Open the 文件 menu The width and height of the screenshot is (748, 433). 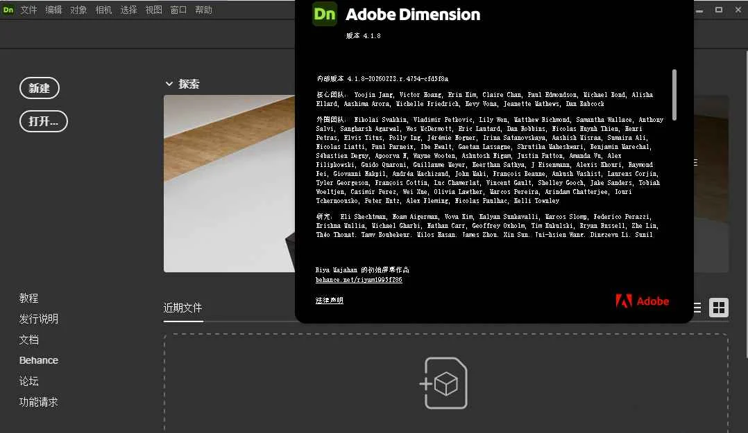(28, 10)
